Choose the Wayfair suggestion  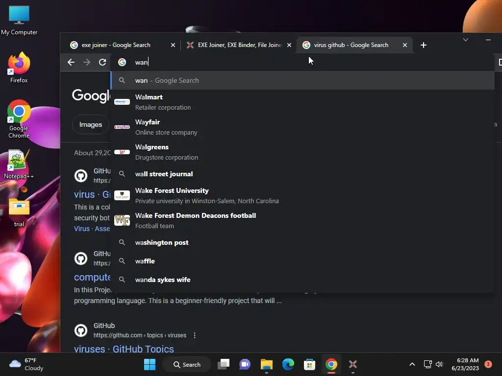coord(302,127)
